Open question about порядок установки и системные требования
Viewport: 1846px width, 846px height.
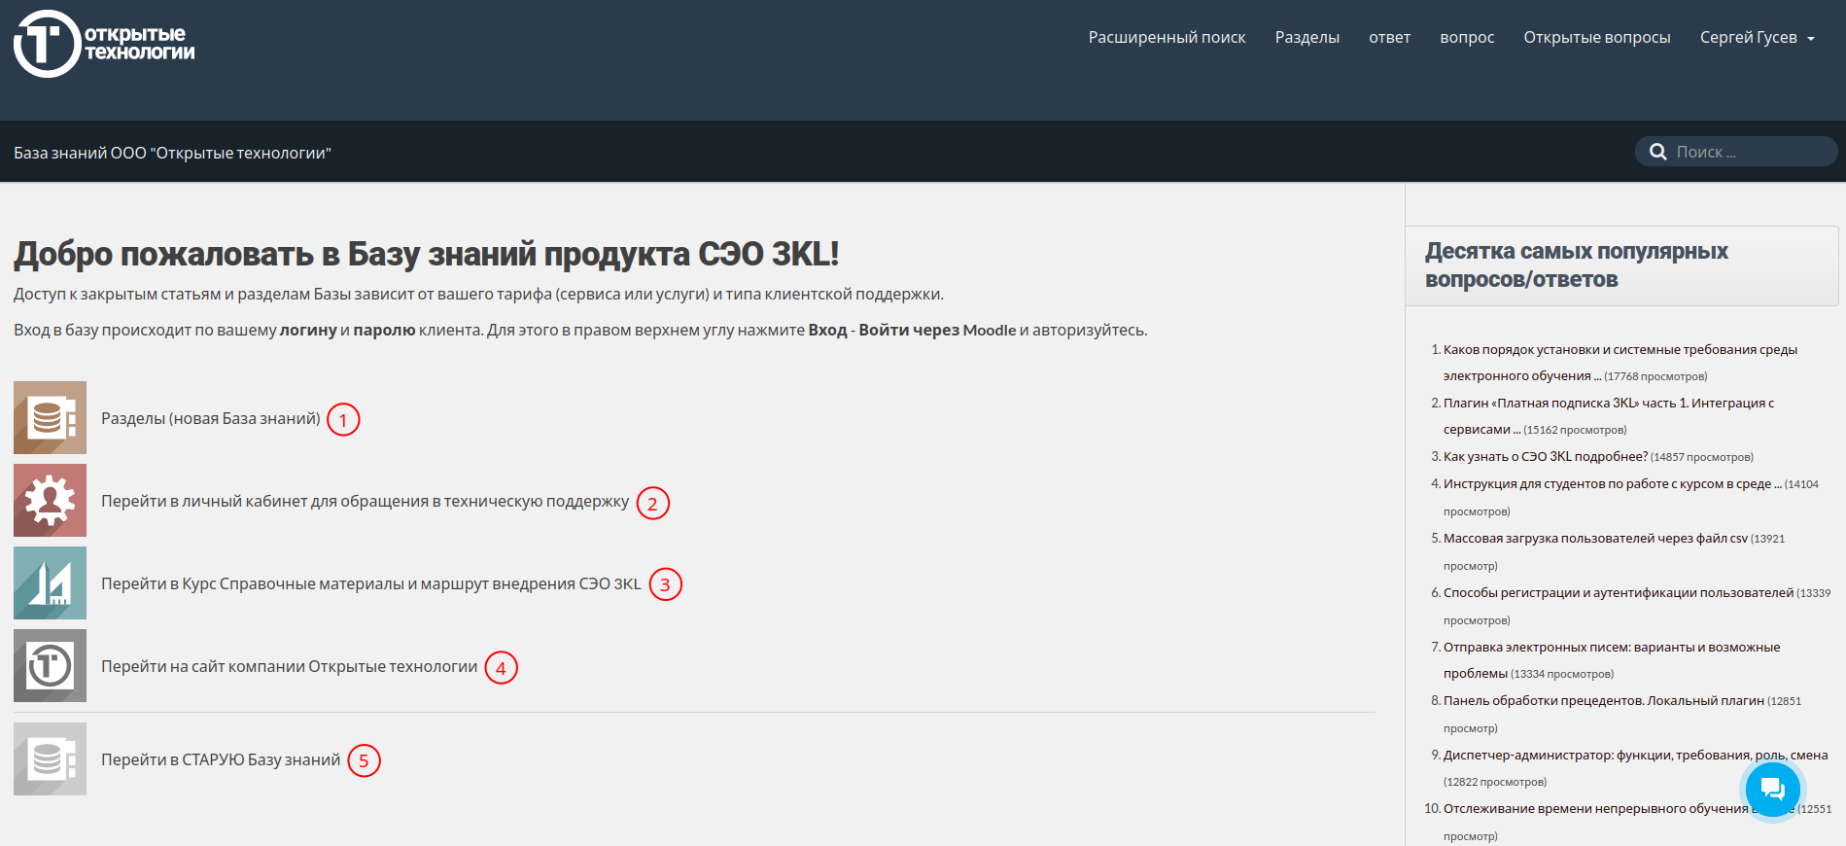[x=1620, y=363]
